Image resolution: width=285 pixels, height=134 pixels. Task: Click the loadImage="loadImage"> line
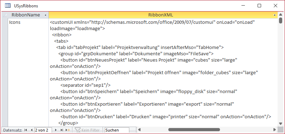(x=77, y=28)
